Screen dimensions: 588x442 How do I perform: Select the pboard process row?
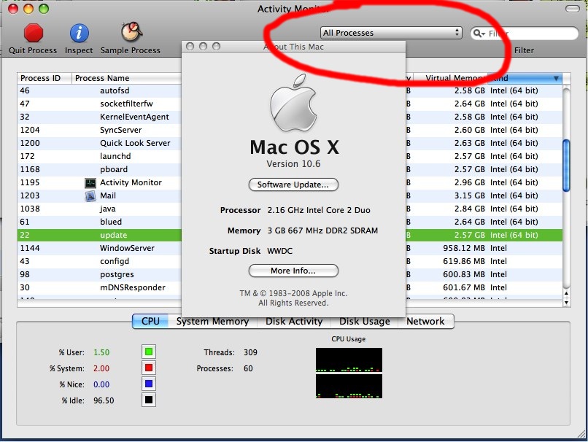click(x=290, y=169)
